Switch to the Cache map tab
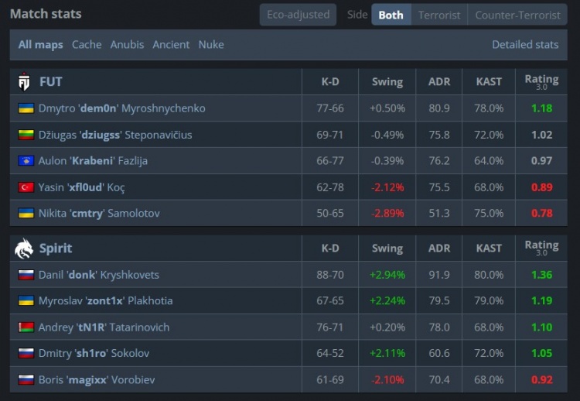This screenshot has width=580, height=401. pos(87,44)
